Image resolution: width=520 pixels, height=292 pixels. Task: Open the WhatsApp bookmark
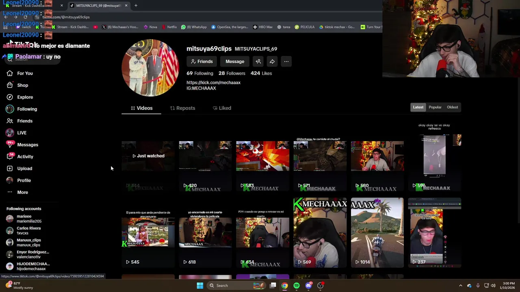tap(194, 27)
